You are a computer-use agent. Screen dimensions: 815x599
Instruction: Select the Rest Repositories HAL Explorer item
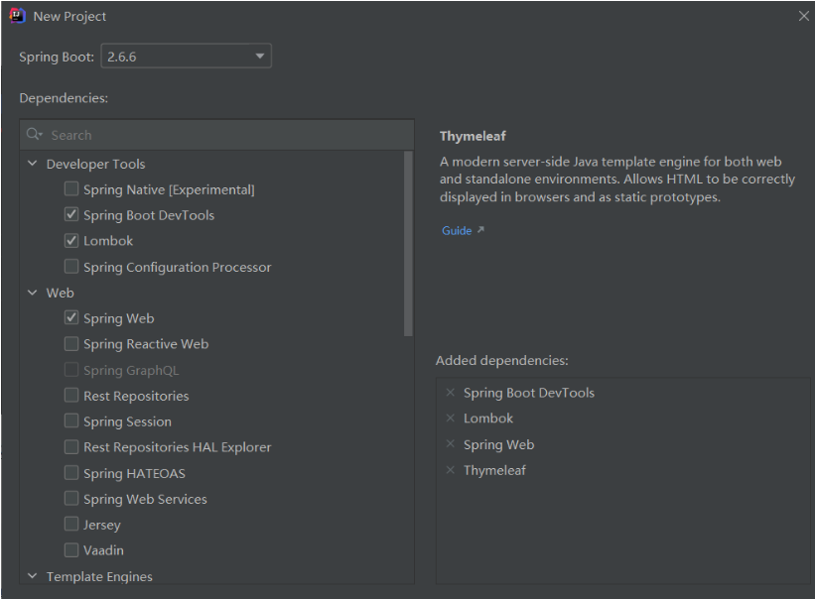177,447
